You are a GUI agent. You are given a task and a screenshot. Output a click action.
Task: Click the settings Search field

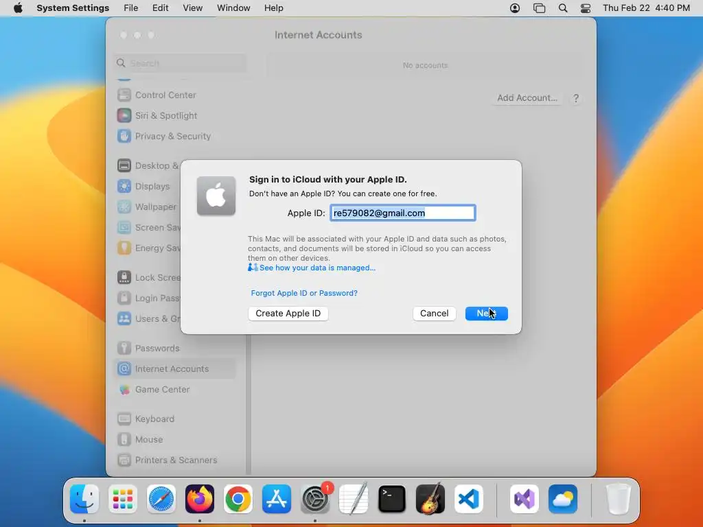click(x=181, y=63)
